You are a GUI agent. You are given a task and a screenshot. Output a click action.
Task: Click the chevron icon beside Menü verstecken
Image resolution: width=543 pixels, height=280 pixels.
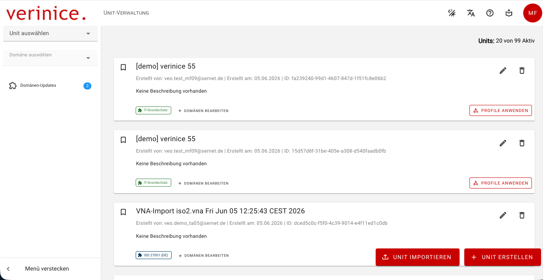(8, 269)
